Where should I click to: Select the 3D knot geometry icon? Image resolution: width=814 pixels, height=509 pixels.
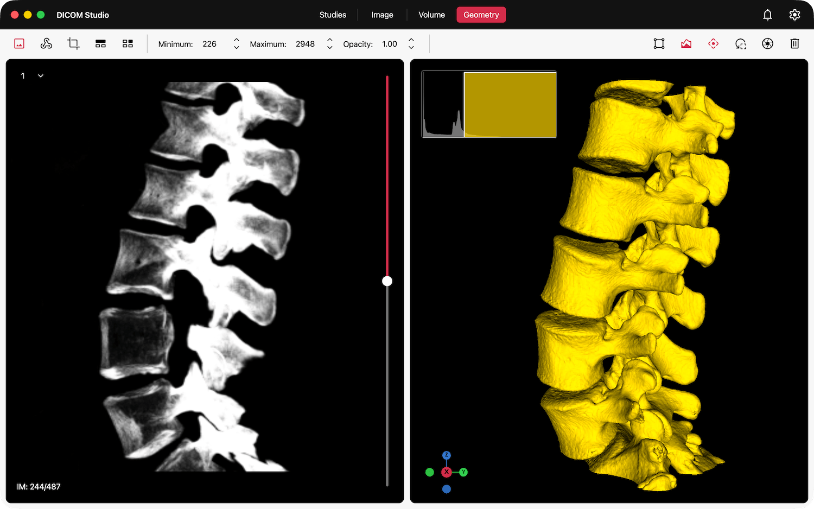pyautogui.click(x=47, y=44)
